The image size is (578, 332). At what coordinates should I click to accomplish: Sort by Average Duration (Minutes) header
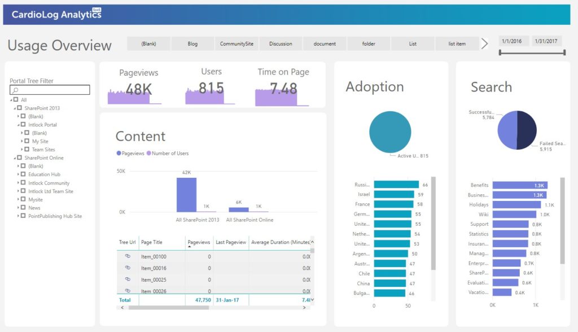pyautogui.click(x=281, y=242)
